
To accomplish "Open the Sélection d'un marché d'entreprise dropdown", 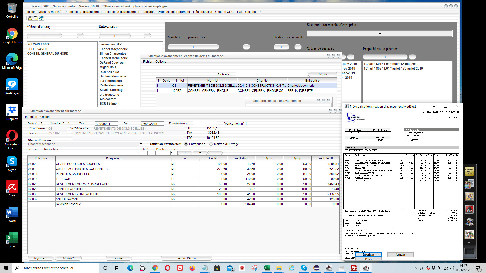I will [379, 34].
